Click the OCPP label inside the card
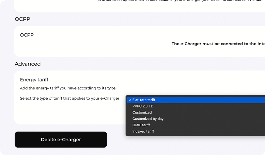The width and height of the screenshot is (265, 155). pyautogui.click(x=27, y=35)
